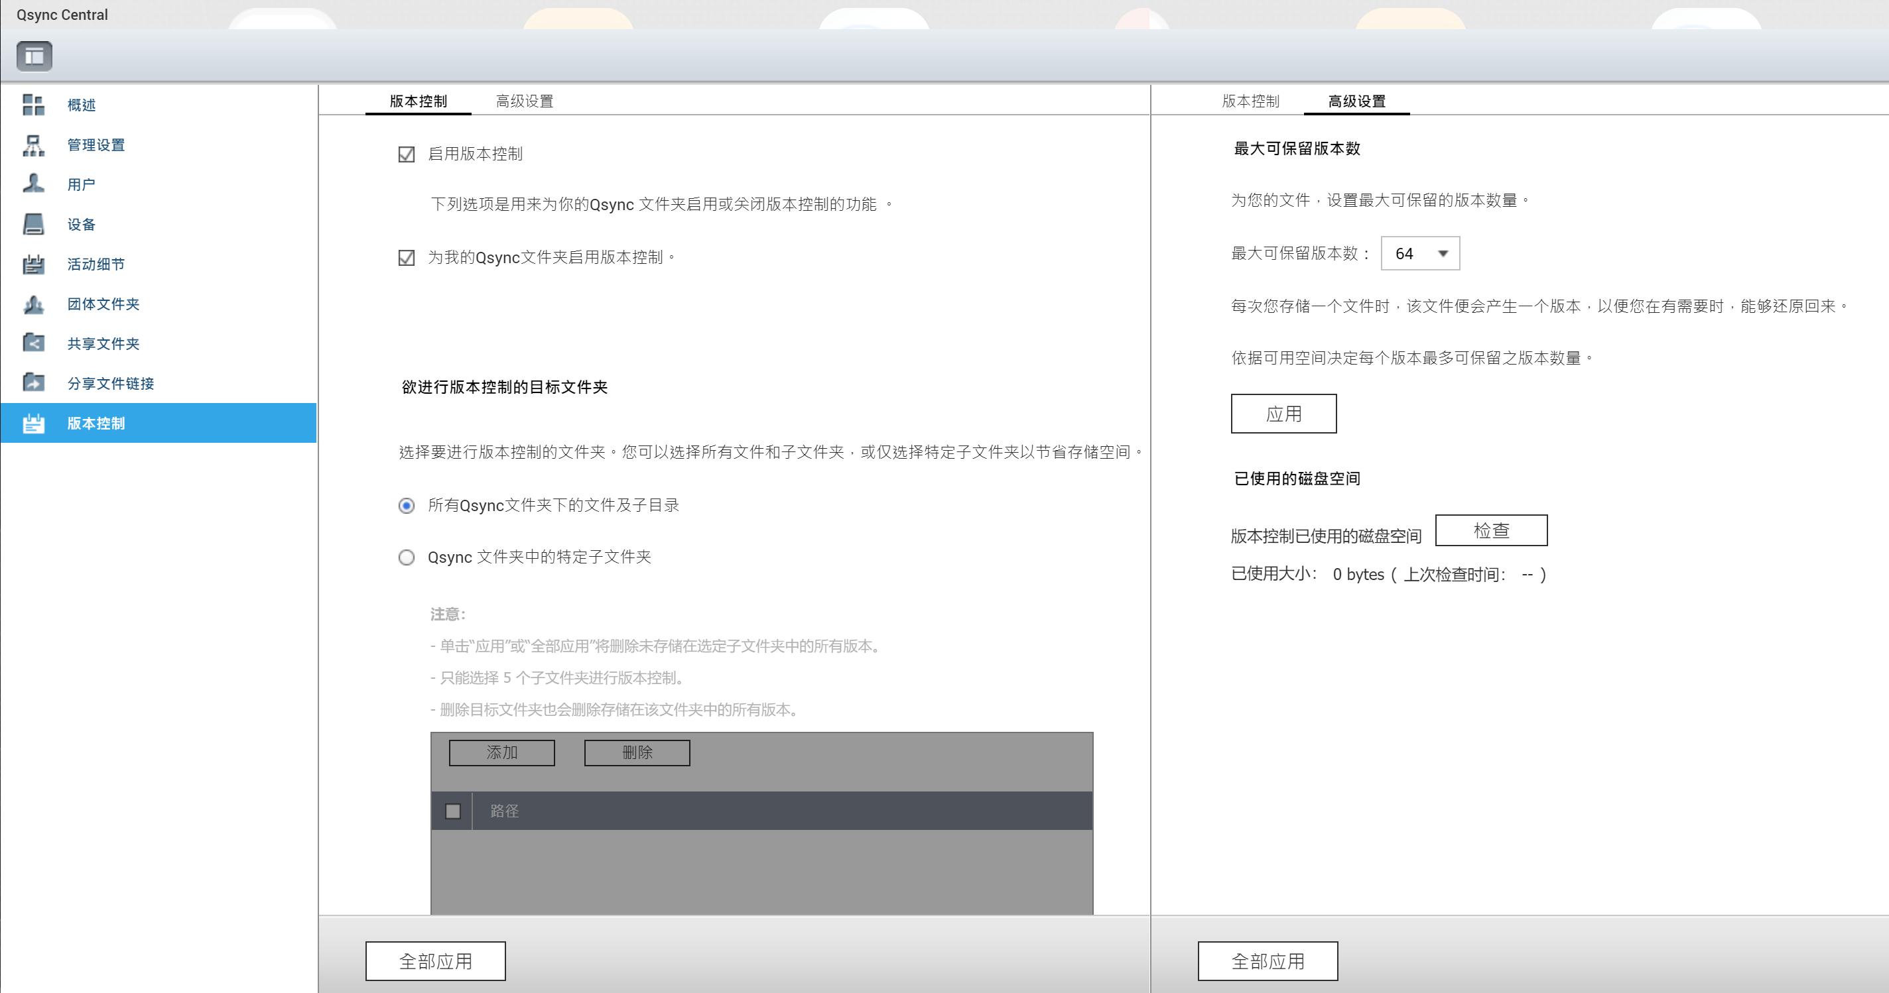
Task: Toggle the panel layout icon below Qsync Central title
Action: click(34, 55)
